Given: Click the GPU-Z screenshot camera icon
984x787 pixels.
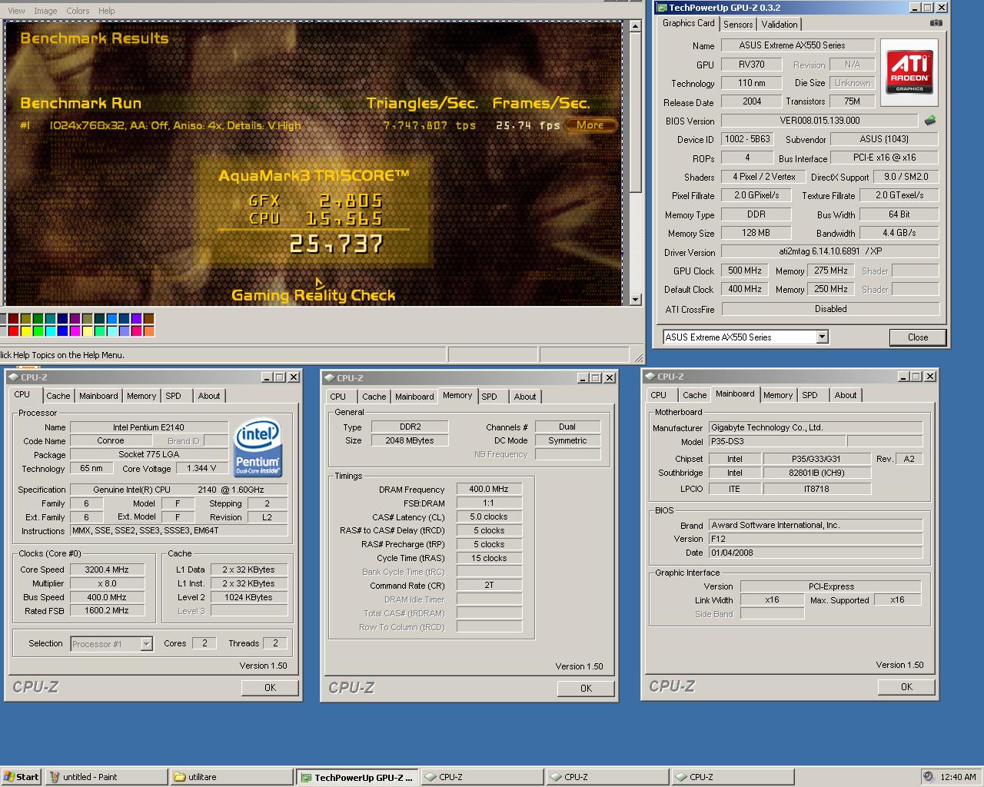Looking at the screenshot, I should click(x=936, y=23).
